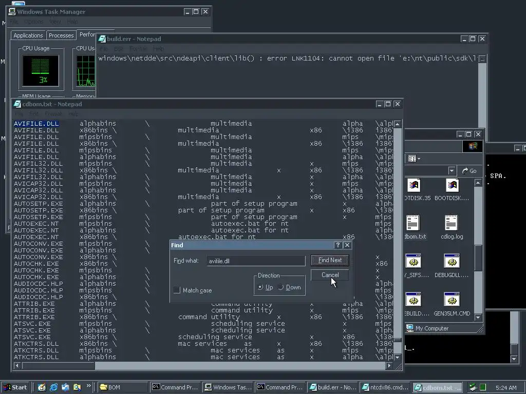Click the cdbom.txt Notepad title bar icon
The image size is (526, 394).
[17, 104]
